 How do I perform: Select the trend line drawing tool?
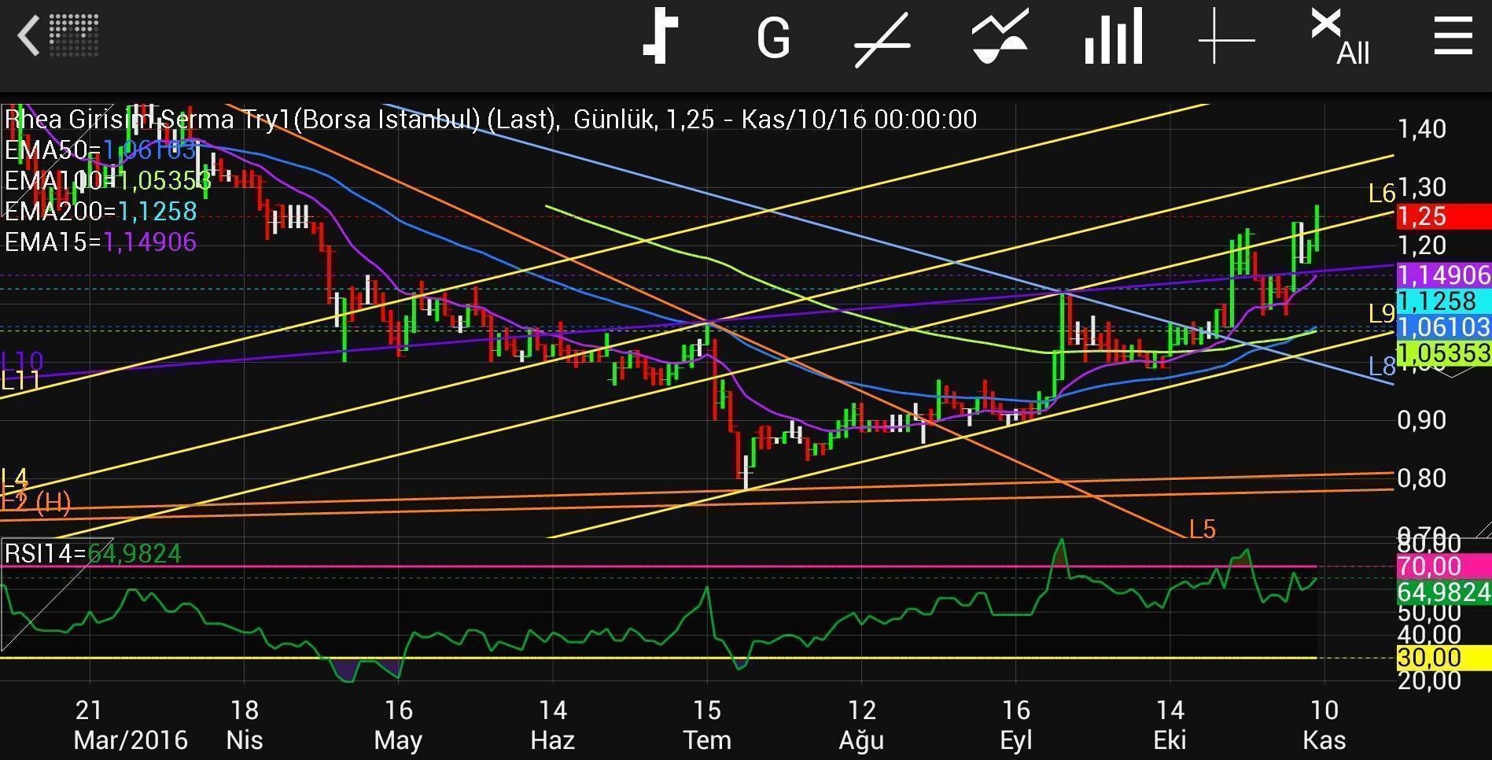(883, 38)
